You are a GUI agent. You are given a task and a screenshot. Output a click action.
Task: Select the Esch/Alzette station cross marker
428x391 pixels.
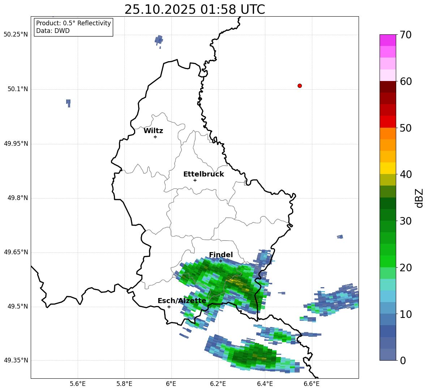click(169, 307)
